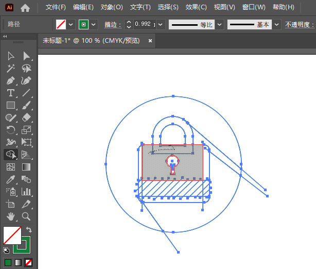Set paint mode to None
316x269 pixels.
(28, 262)
